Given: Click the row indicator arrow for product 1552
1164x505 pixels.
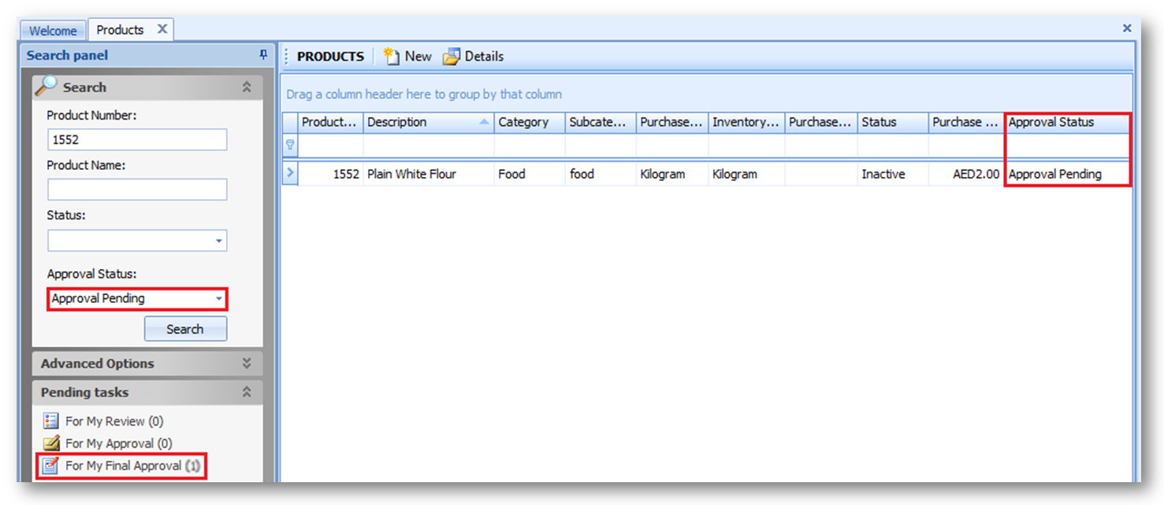Looking at the screenshot, I should pyautogui.click(x=290, y=174).
